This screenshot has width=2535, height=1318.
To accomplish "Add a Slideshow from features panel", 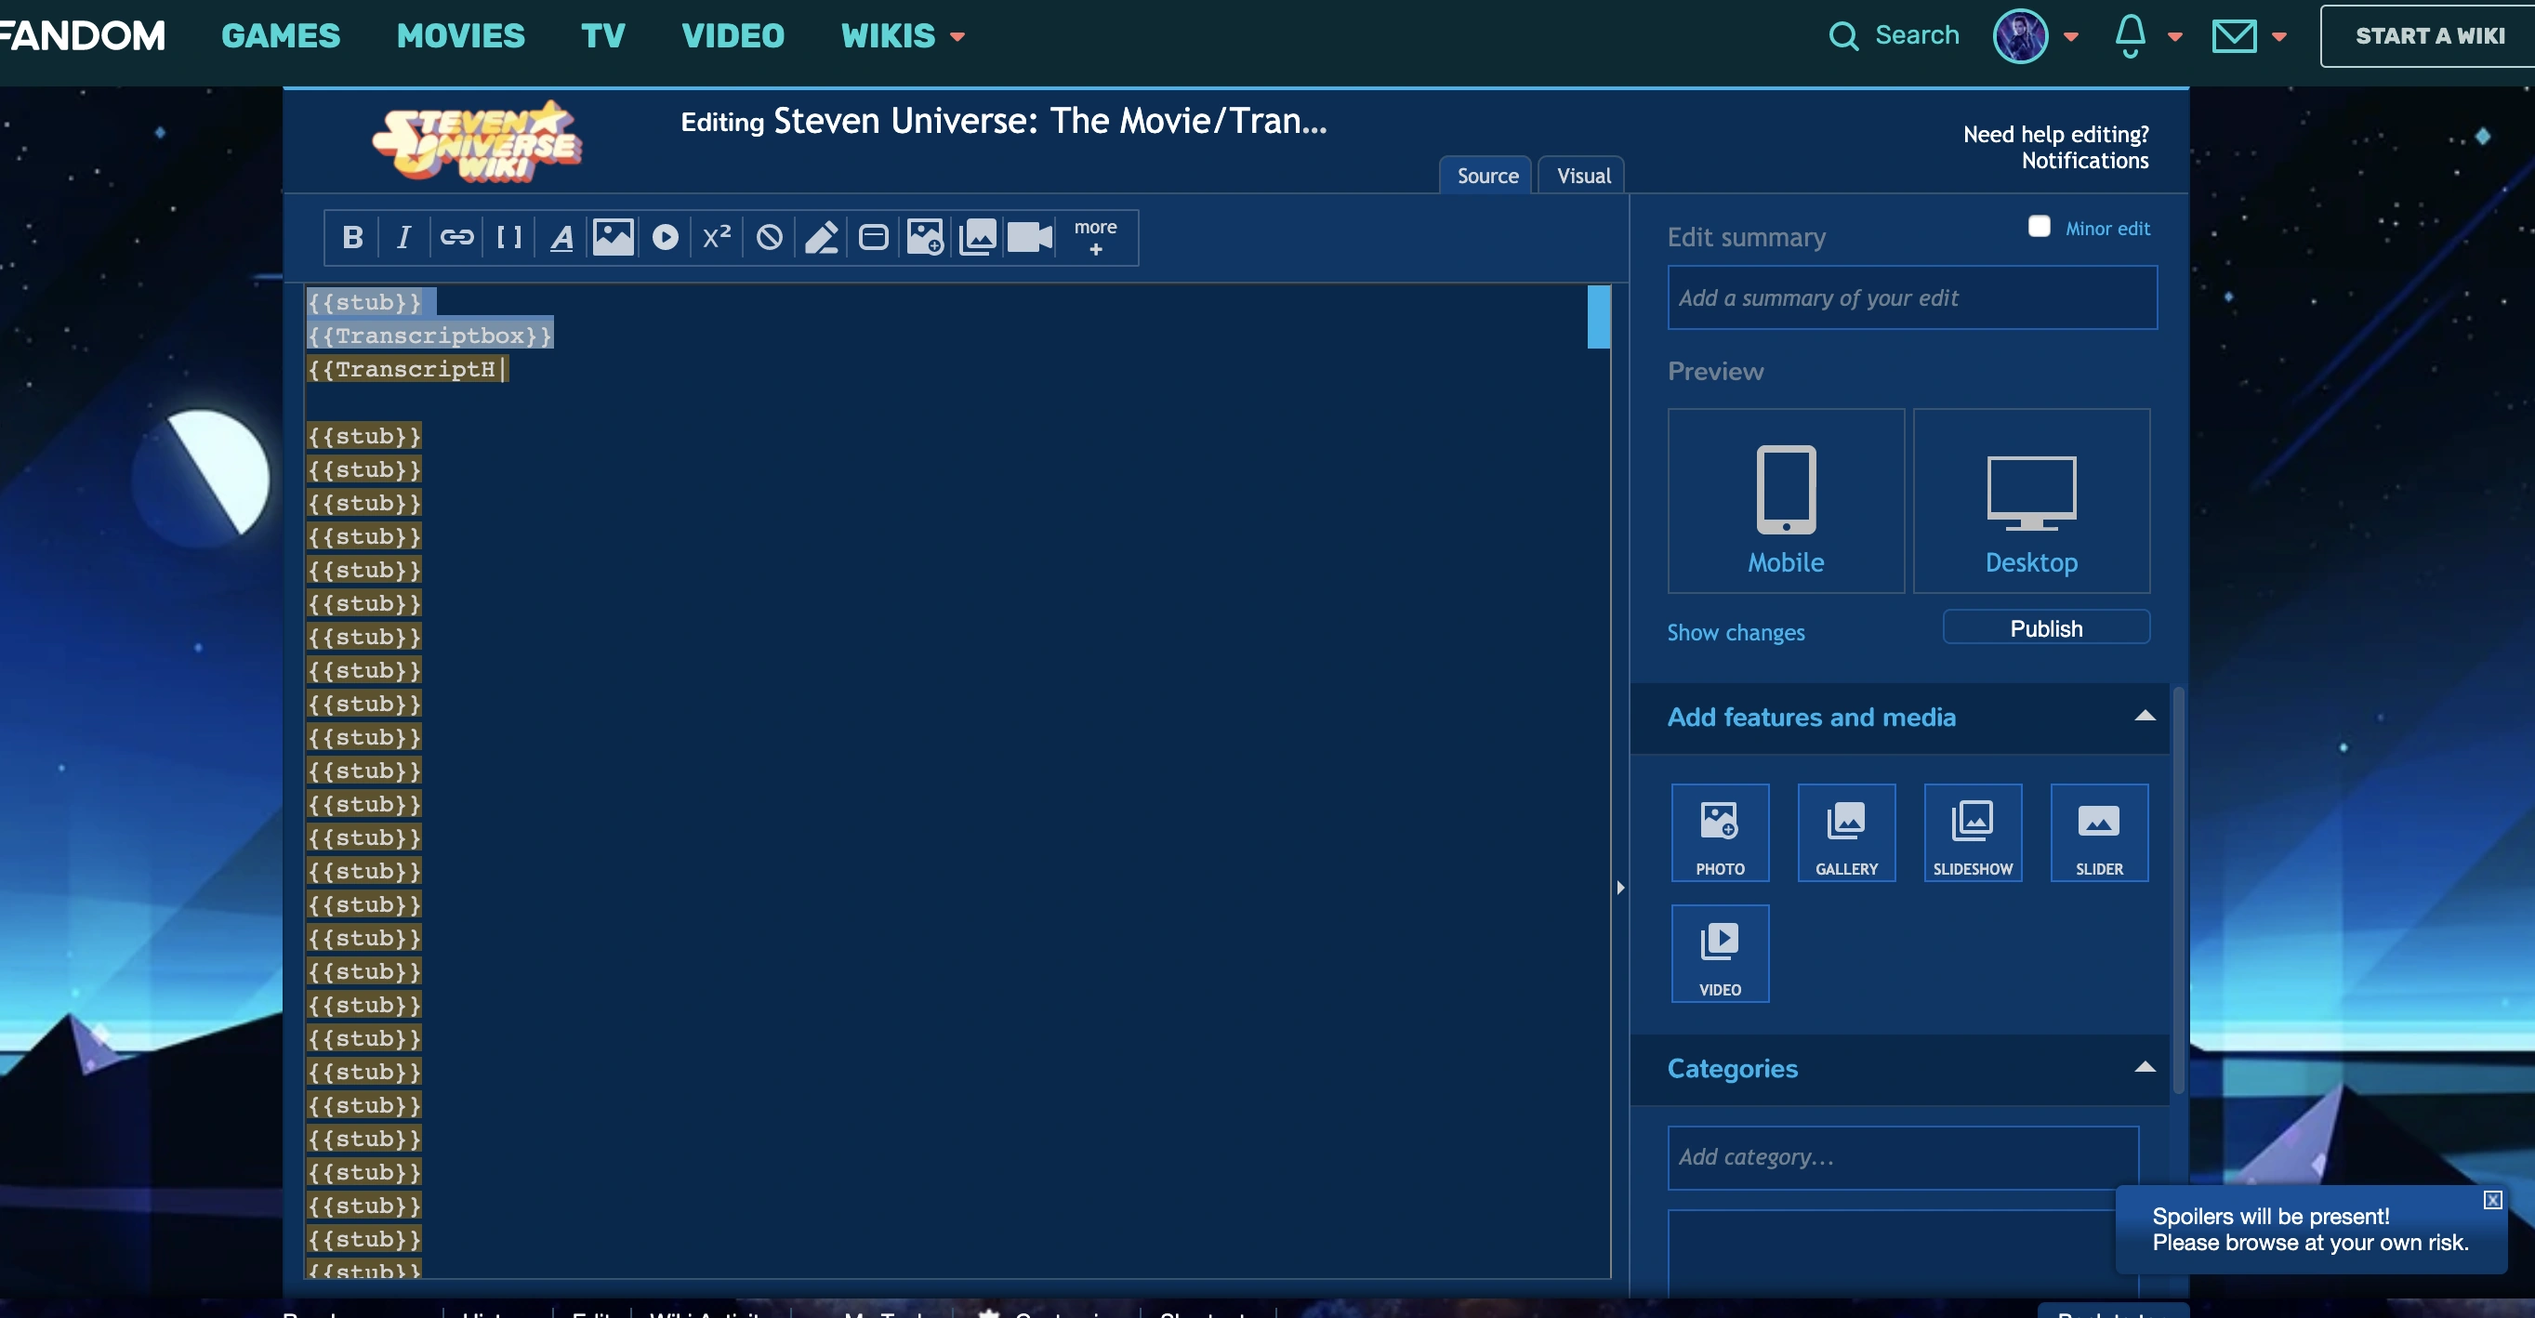I will point(1972,833).
